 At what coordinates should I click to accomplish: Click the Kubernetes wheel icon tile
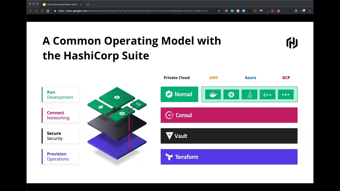[x=231, y=94]
